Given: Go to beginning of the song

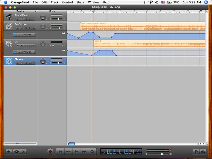Looking at the screenshot, I should click(x=60, y=152).
